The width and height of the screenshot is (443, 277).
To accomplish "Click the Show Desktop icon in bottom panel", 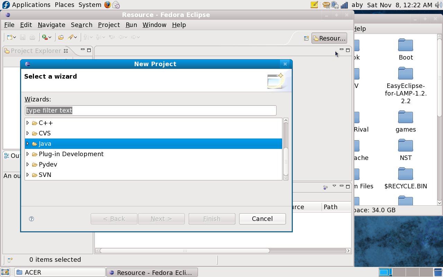I will coord(5,272).
